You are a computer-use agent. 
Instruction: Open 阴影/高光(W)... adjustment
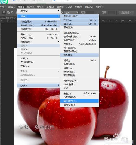79,81
